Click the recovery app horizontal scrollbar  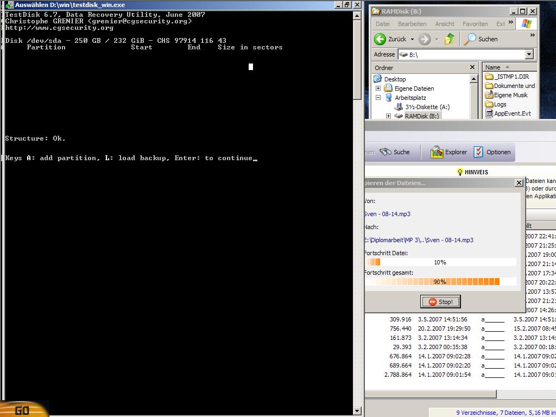(x=431, y=394)
